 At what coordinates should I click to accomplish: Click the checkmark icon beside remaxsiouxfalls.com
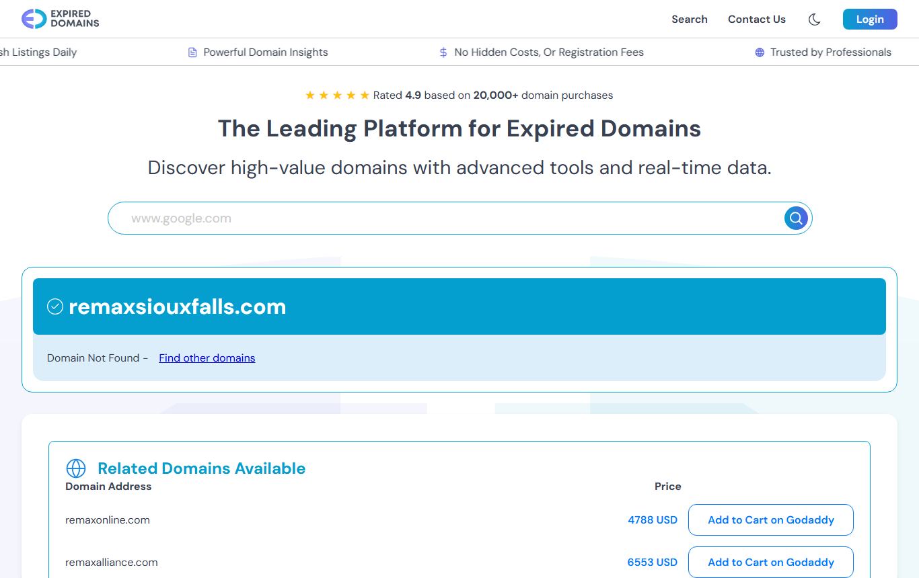tap(54, 306)
